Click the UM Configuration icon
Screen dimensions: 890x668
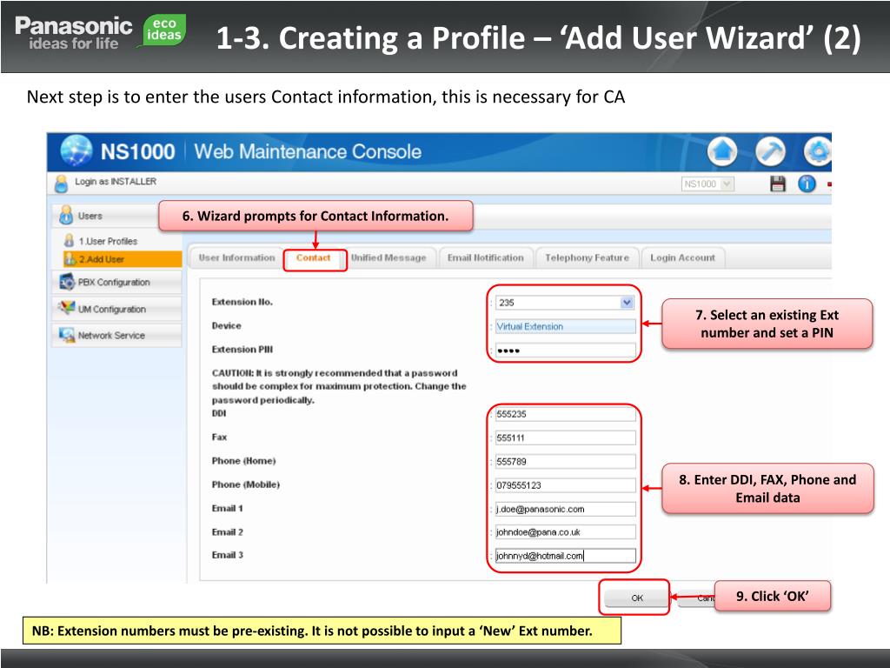coord(66,309)
